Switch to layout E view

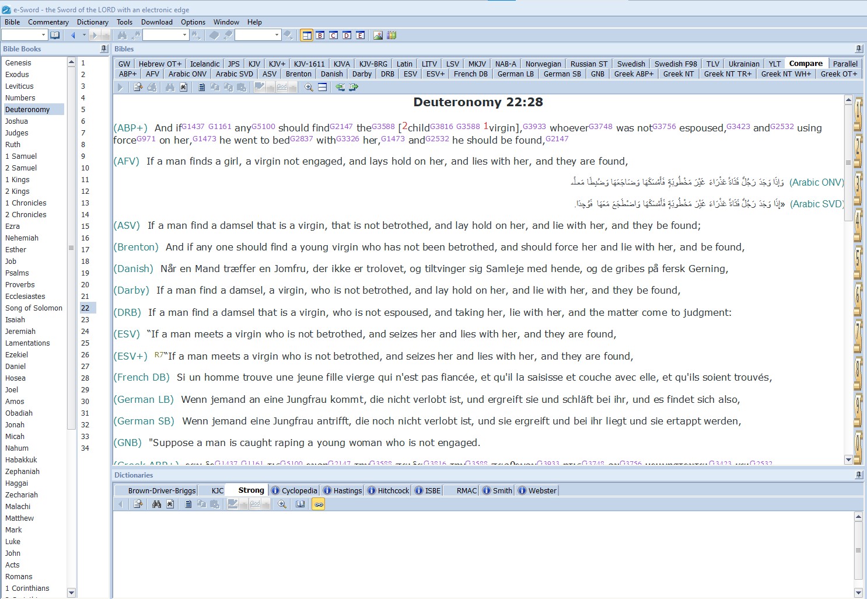pos(360,35)
